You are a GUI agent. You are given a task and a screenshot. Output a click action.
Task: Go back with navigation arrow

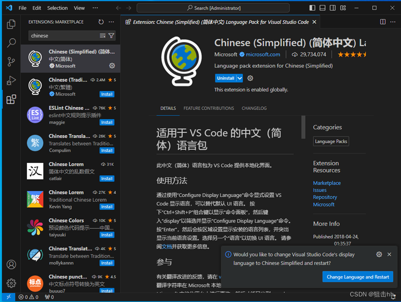tap(118, 8)
